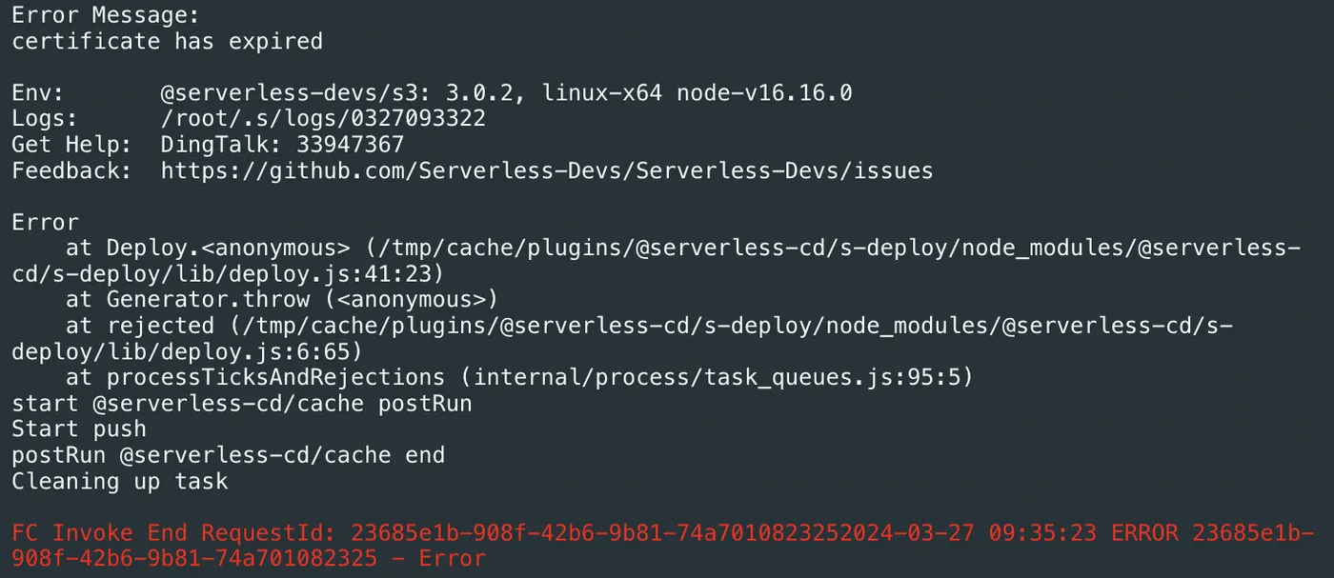The image size is (1334, 578).
Task: Click the standalone 'Error' stack trace heading
Action: 45,223
